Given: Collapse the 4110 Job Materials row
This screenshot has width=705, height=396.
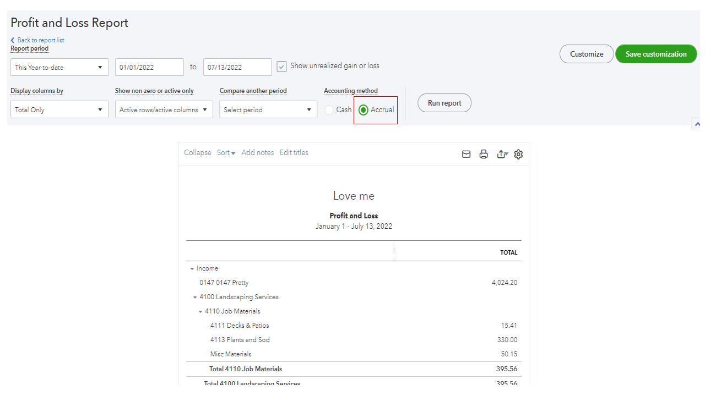Looking at the screenshot, I should 200,312.
